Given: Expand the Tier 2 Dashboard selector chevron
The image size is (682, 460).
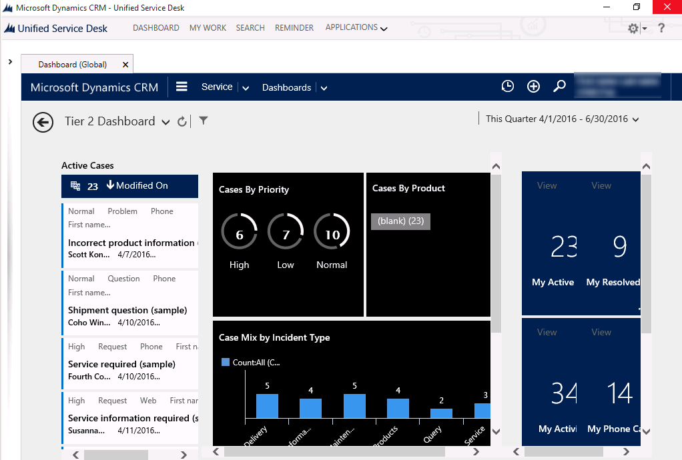Looking at the screenshot, I should (x=165, y=123).
